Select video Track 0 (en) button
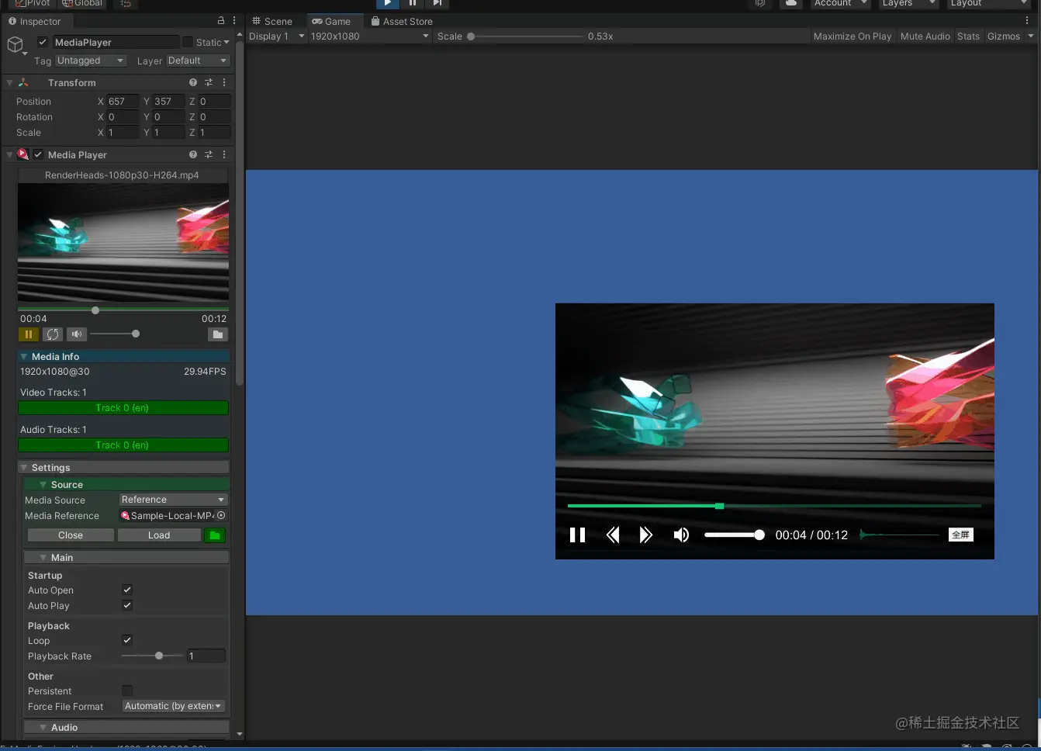This screenshot has height=751, width=1041. [123, 408]
